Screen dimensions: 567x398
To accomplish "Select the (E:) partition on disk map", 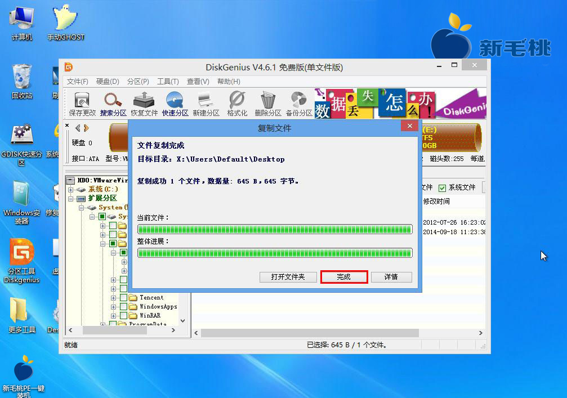I will coord(452,137).
